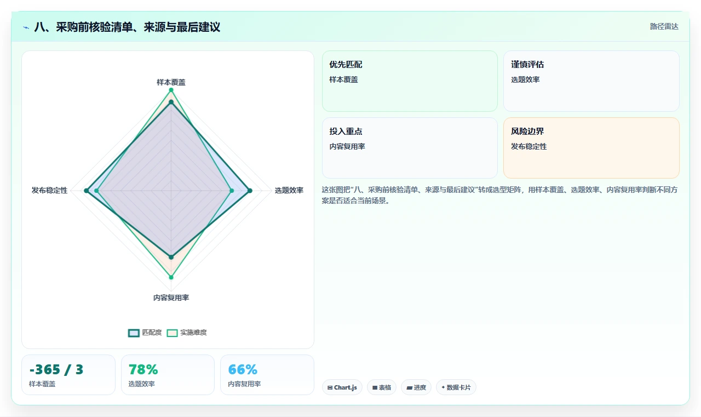This screenshot has width=701, height=417.
Task: Click the 实施难度 legend label
Action: [193, 333]
